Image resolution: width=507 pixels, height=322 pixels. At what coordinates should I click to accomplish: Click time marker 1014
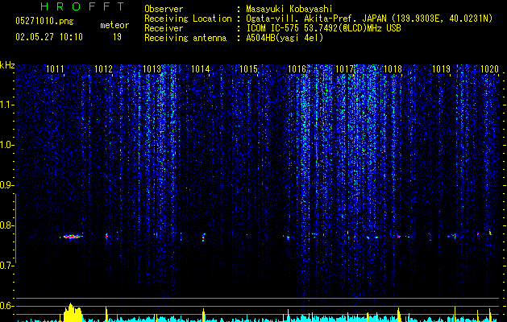coord(200,69)
